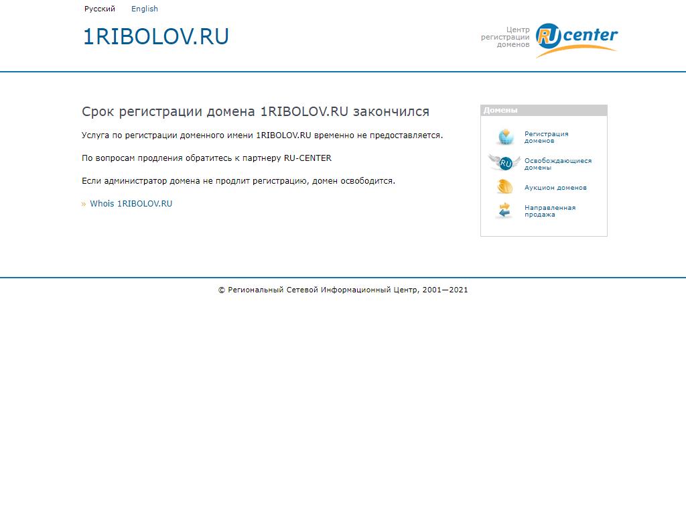This screenshot has height=515, width=686.
Task: Open the Аукцион доменов link
Action: 555,188
